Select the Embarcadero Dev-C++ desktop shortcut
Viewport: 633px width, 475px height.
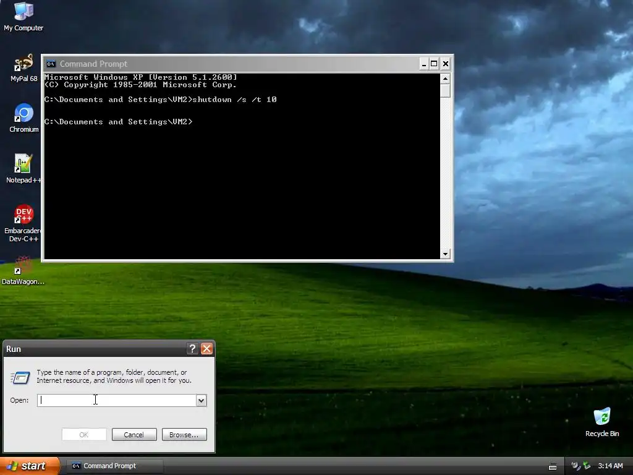(x=23, y=223)
